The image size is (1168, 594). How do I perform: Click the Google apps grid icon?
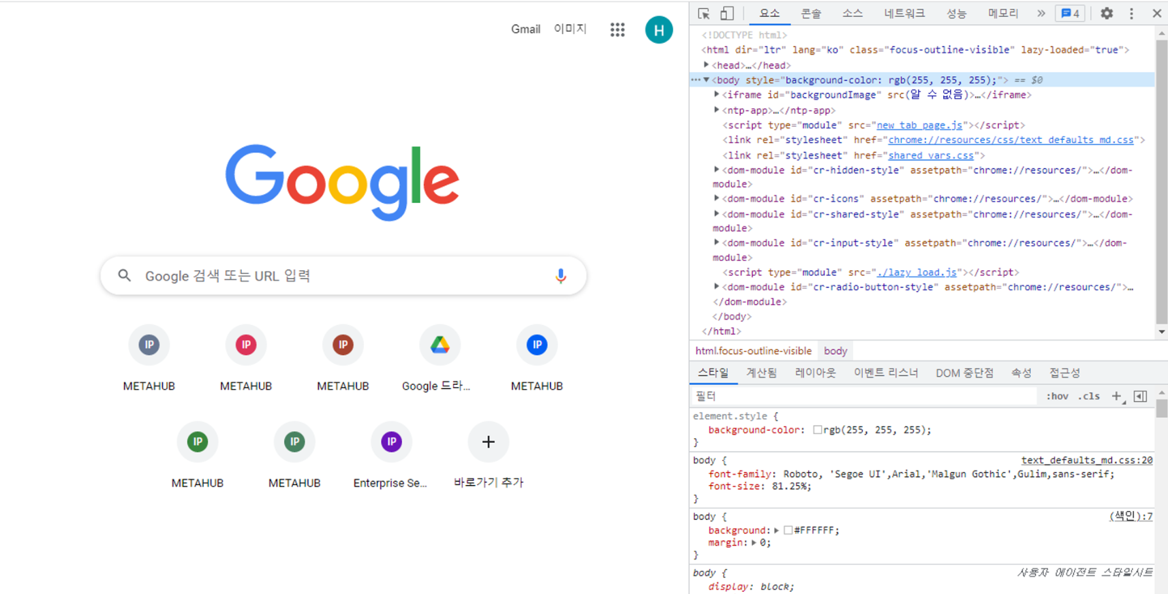pyautogui.click(x=617, y=29)
